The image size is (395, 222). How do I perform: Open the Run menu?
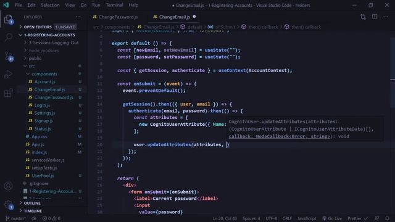click(x=96, y=5)
